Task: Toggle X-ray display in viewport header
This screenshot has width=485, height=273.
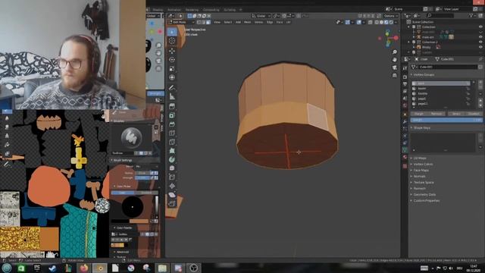Action: 371,22
